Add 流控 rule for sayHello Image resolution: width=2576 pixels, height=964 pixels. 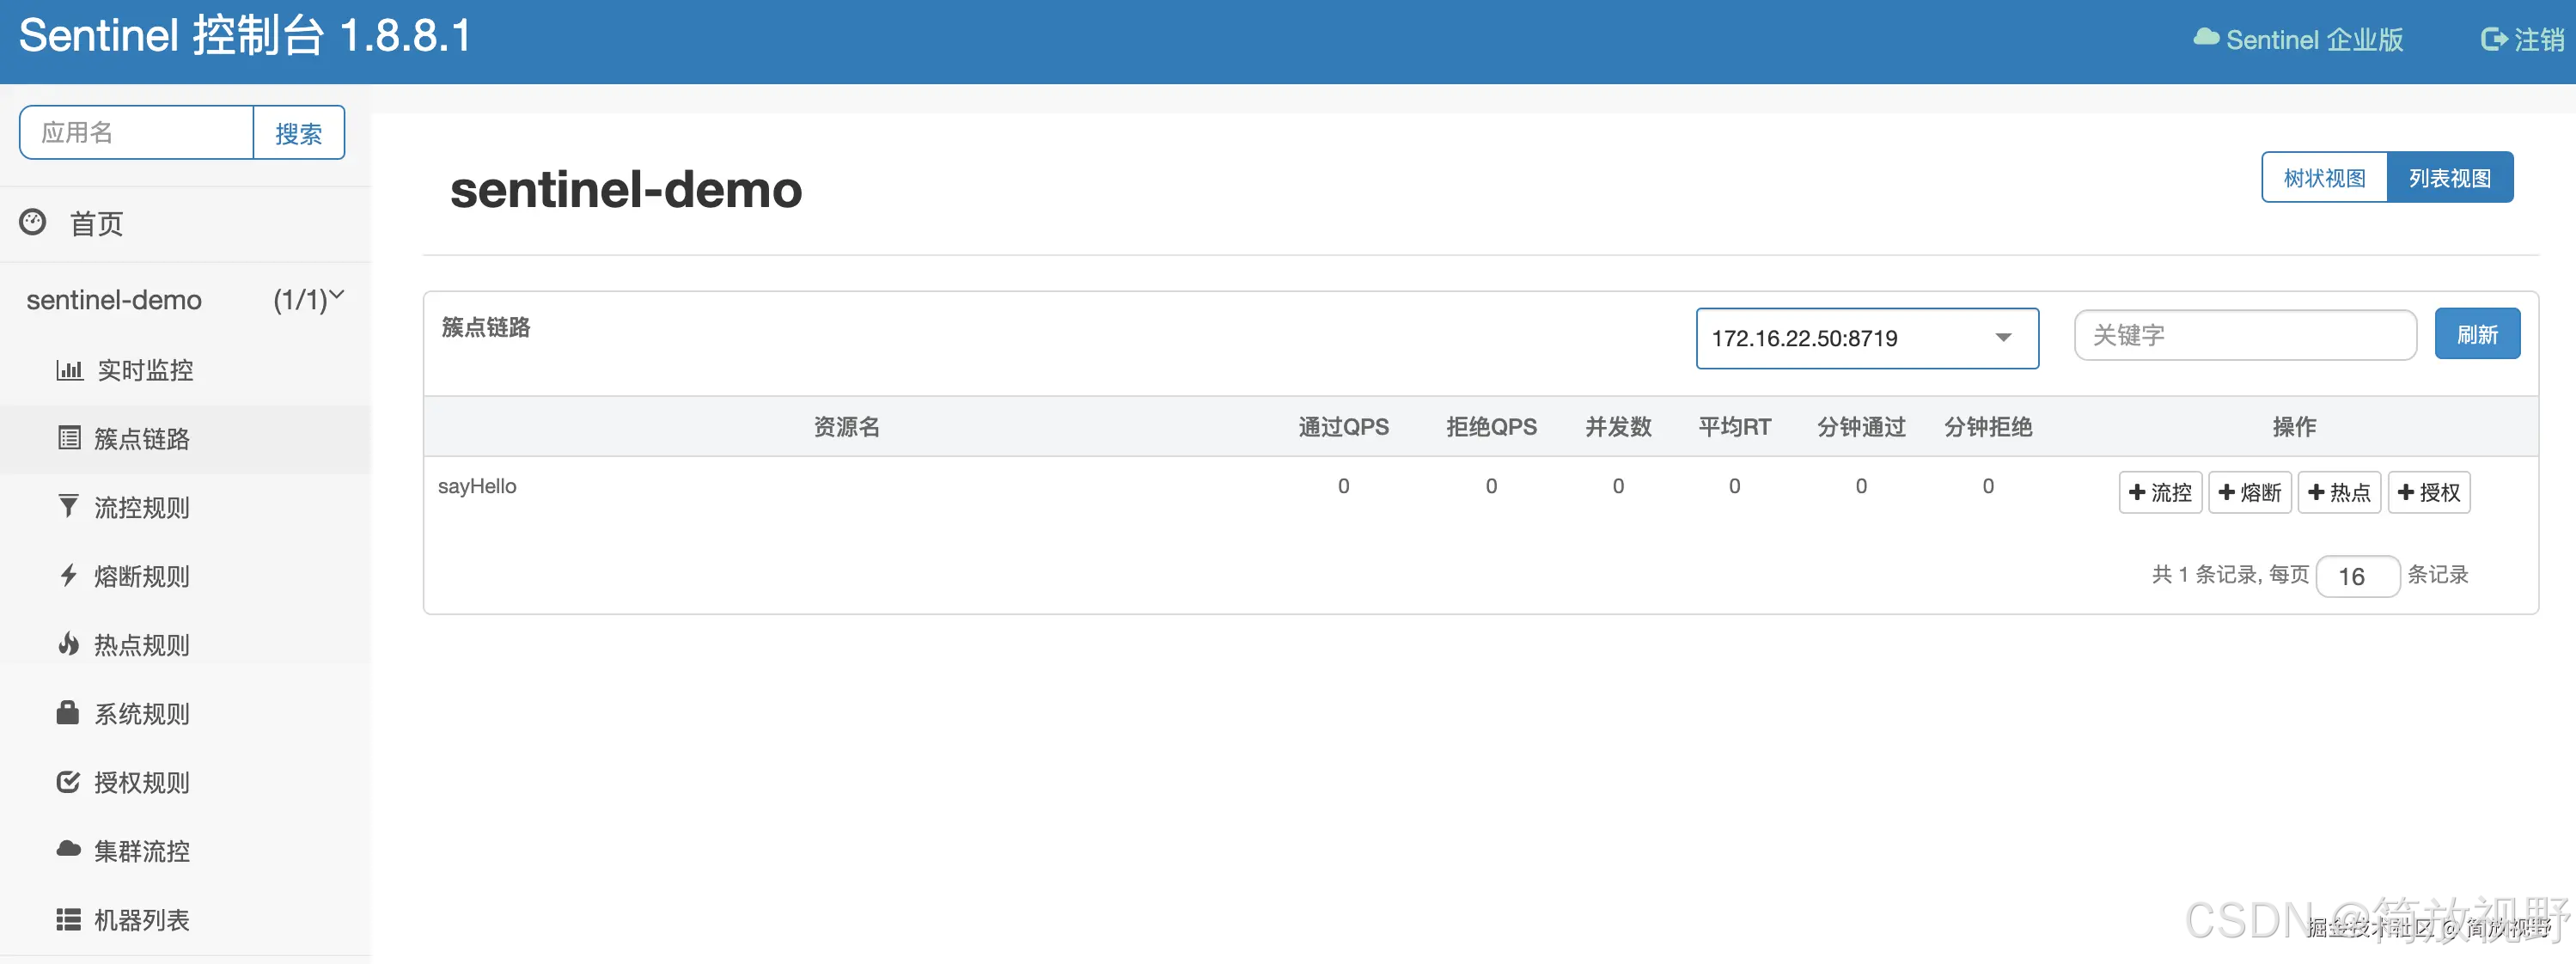2160,492
